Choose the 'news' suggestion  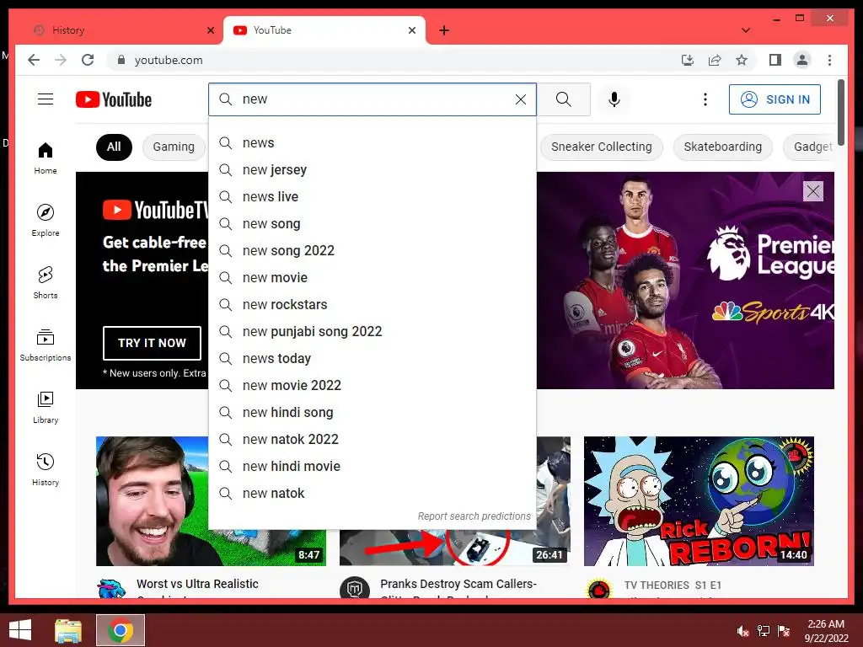[x=372, y=143]
